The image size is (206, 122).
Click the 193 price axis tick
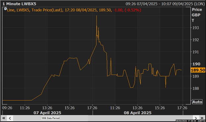pos(196,28)
